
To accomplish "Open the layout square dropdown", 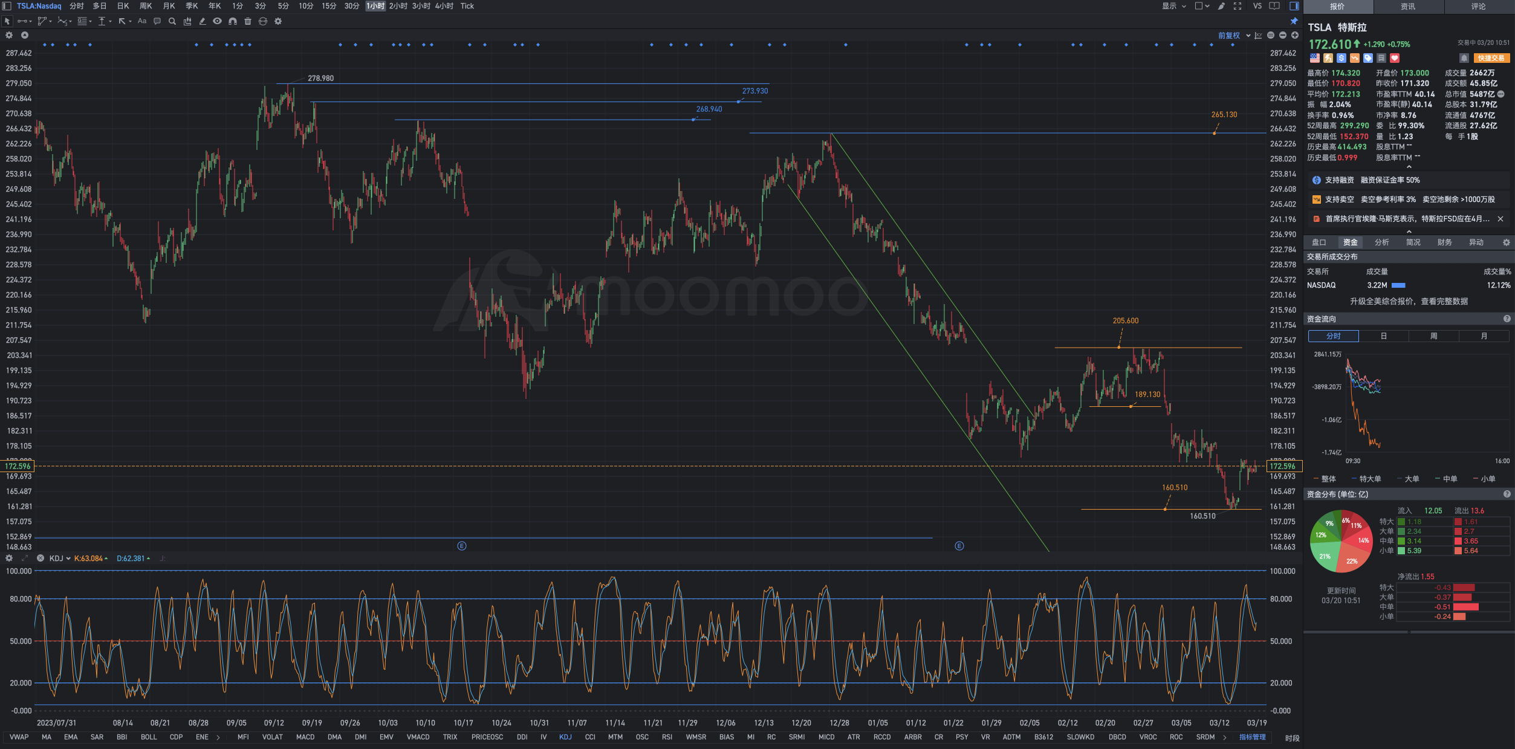I will point(1202,6).
